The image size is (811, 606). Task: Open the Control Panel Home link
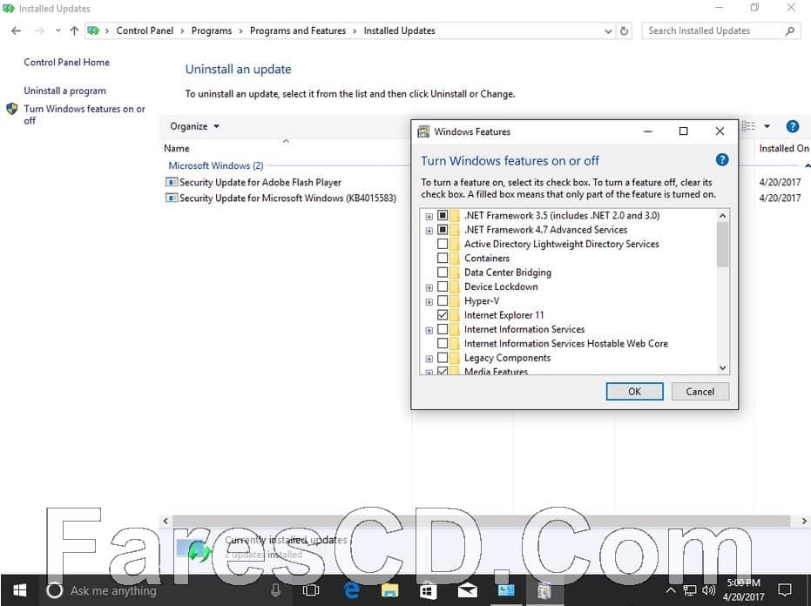(x=67, y=62)
